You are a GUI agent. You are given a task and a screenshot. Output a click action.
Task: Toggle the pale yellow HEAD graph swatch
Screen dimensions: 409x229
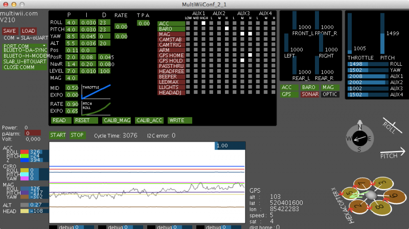pos(25,211)
